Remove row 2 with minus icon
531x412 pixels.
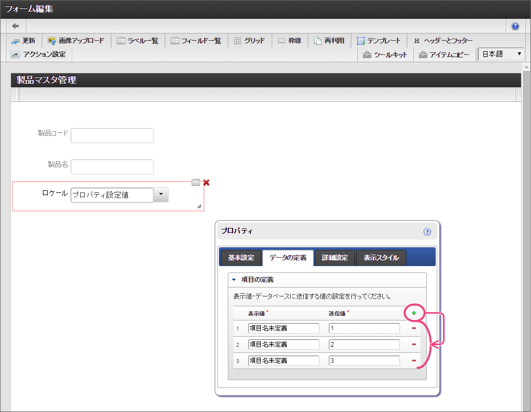click(x=414, y=345)
